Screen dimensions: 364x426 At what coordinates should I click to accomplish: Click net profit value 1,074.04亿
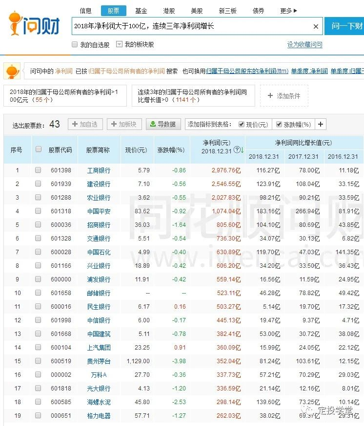[226, 211]
